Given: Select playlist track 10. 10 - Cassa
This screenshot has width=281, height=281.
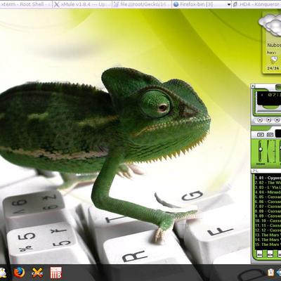Looking at the screenshot, I should pos(268,221).
